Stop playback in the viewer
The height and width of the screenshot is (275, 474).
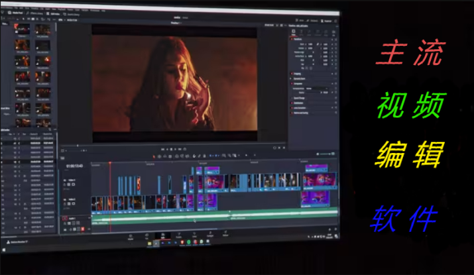[171, 149]
